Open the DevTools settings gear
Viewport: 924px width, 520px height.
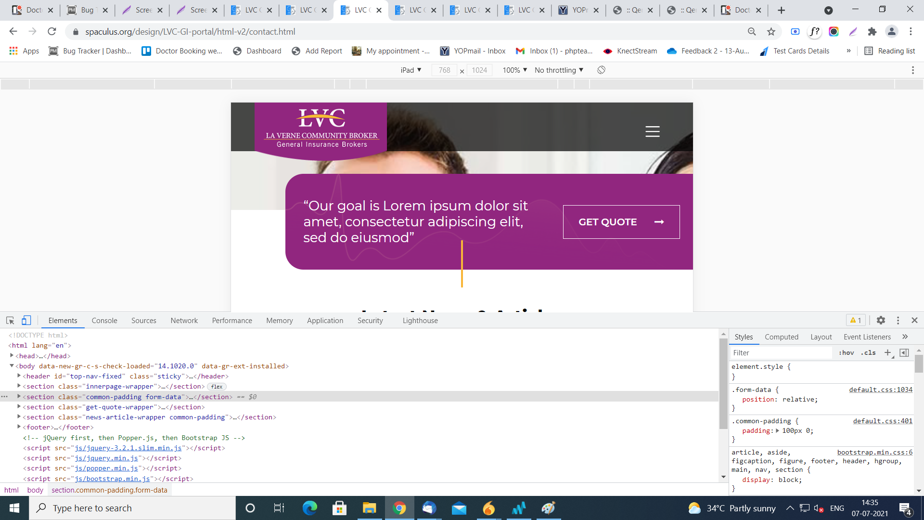coord(881,320)
